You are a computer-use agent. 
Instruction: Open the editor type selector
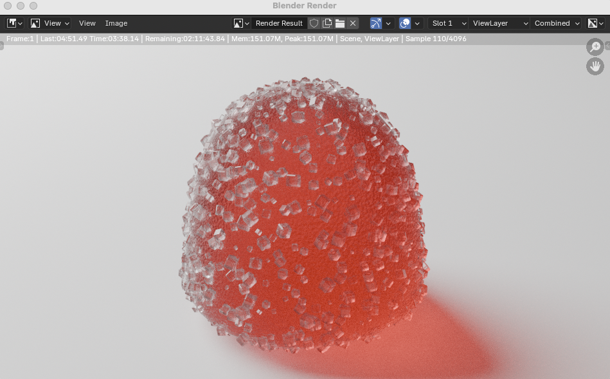(x=15, y=23)
